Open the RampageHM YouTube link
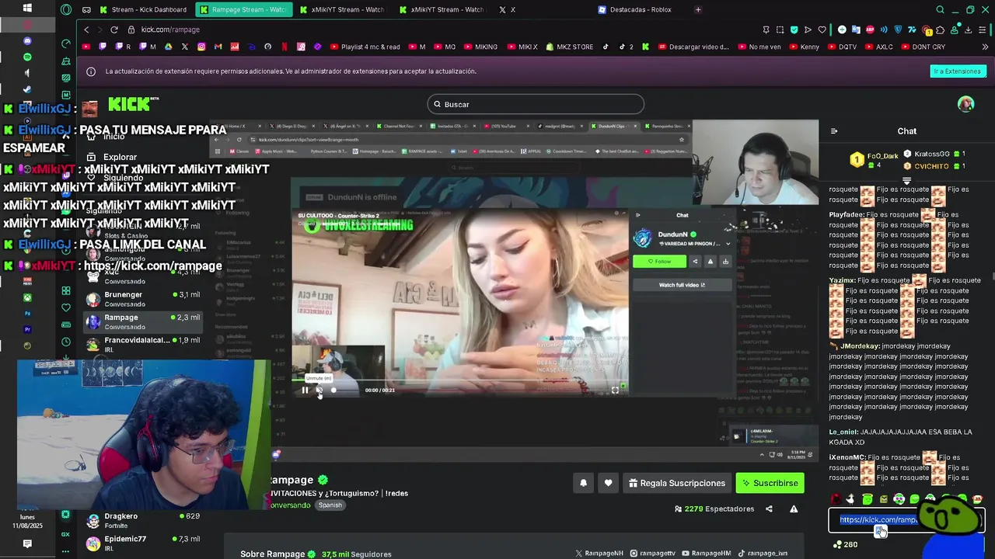The height and width of the screenshot is (559, 995). point(707,554)
